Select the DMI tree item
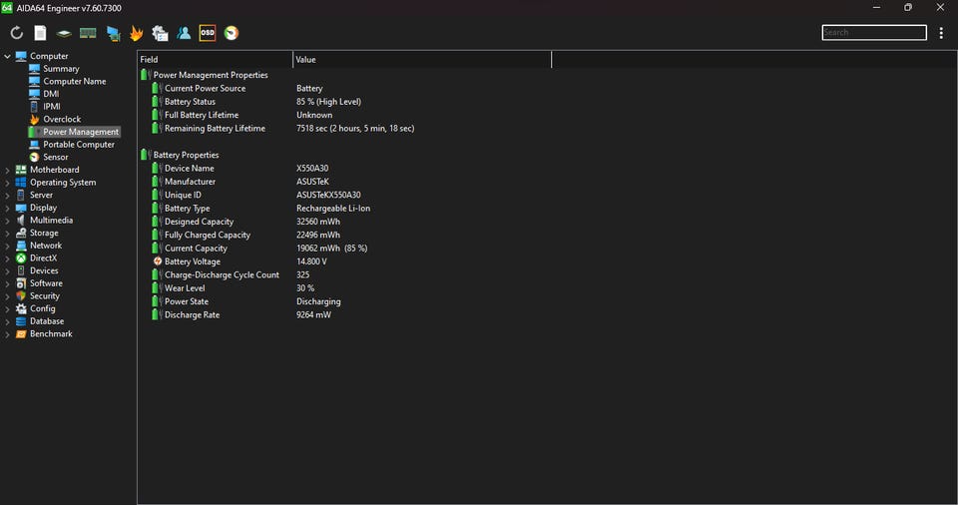 click(51, 94)
